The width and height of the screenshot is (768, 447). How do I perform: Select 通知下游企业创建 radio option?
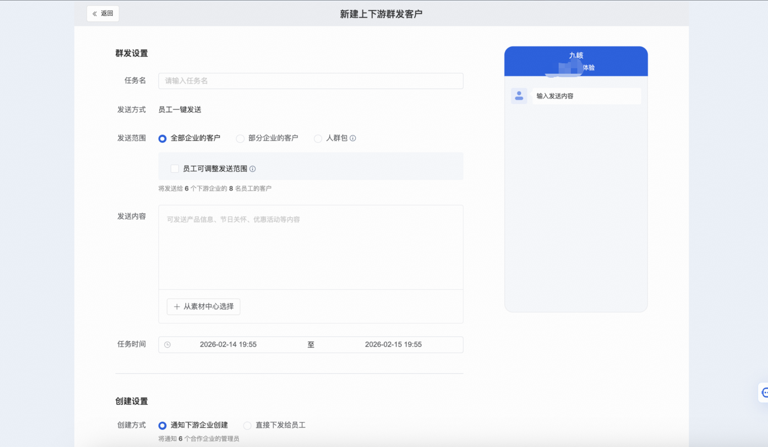coord(162,425)
